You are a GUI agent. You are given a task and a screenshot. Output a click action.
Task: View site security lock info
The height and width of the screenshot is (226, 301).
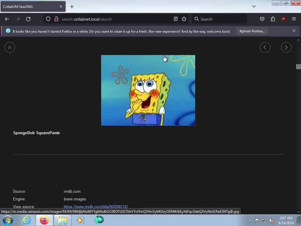coord(56,19)
